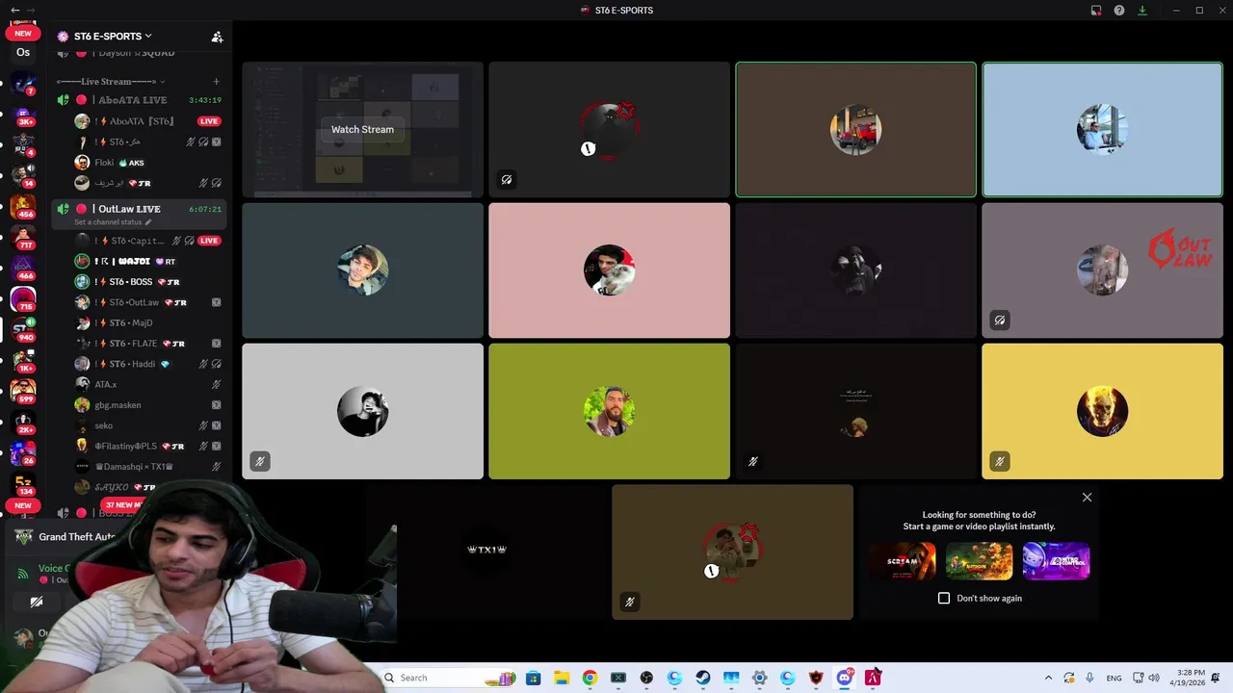Select user ST6 • Haddi in list

coord(140,364)
